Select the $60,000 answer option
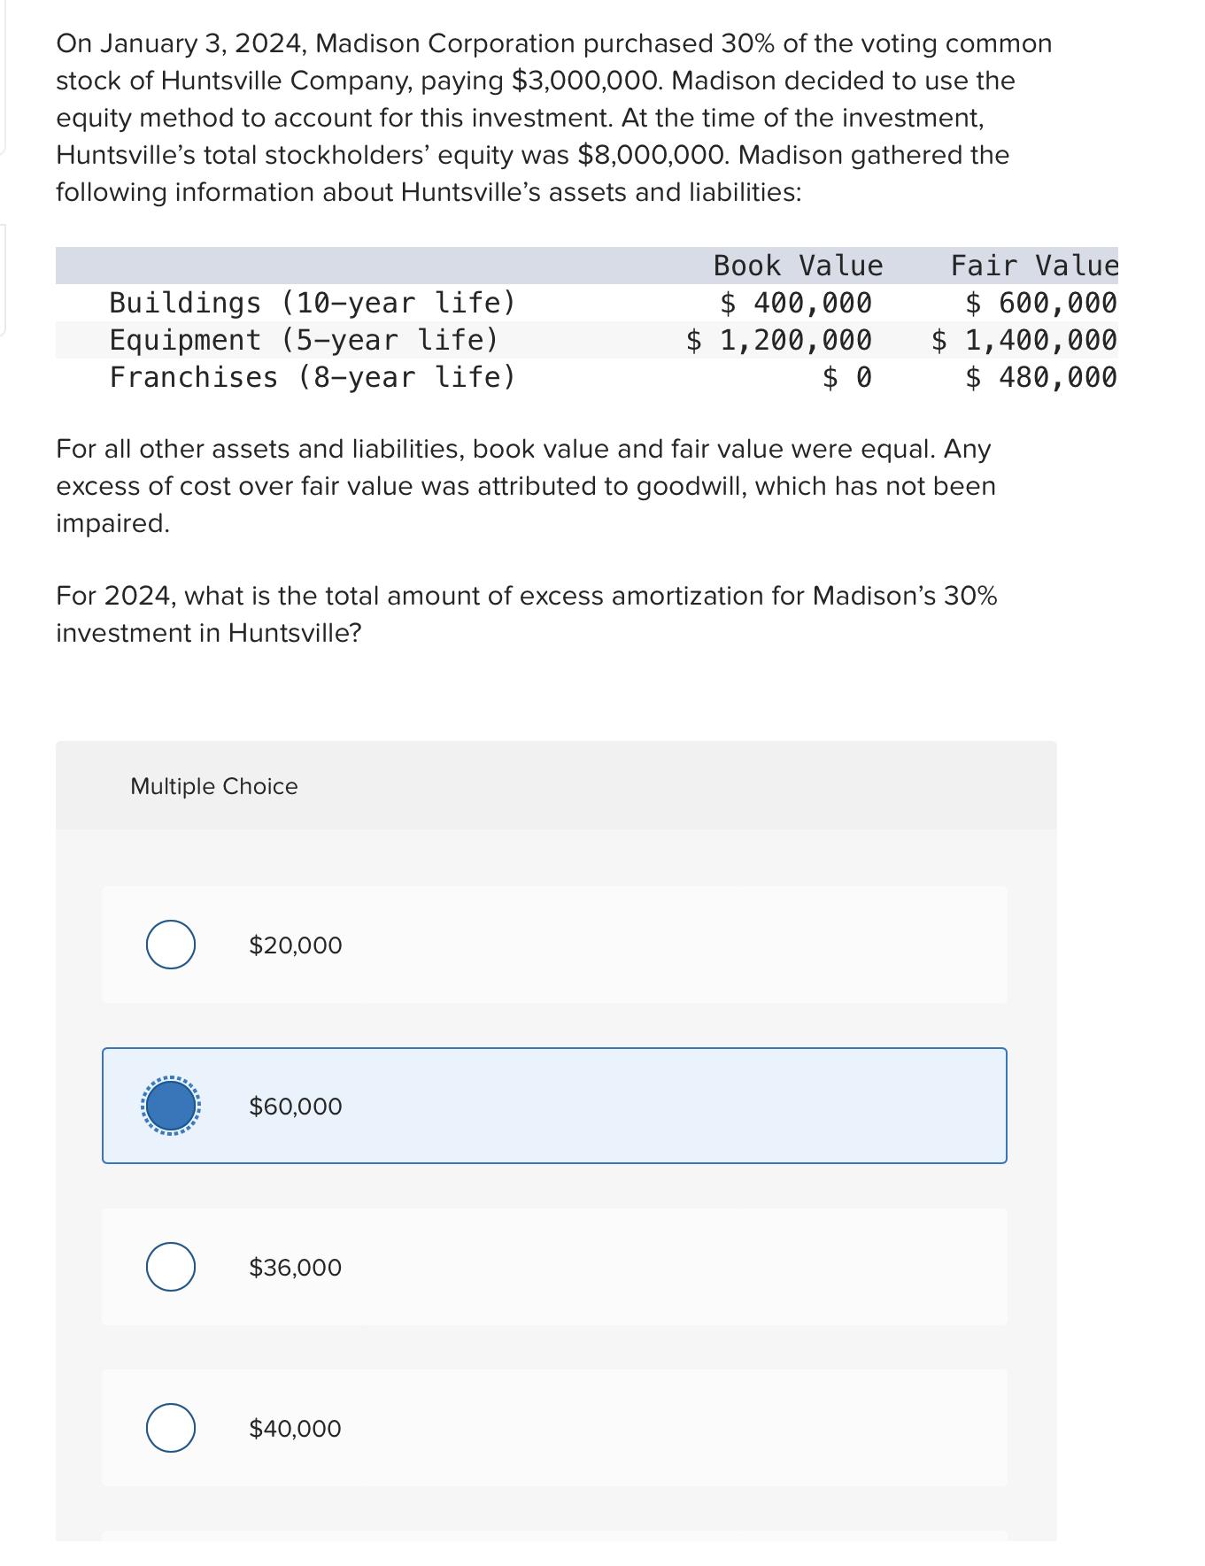The height and width of the screenshot is (1566, 1205). (170, 1106)
